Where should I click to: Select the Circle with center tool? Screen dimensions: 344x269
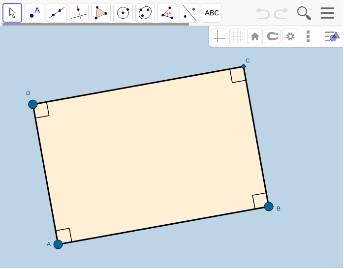pyautogui.click(x=123, y=13)
